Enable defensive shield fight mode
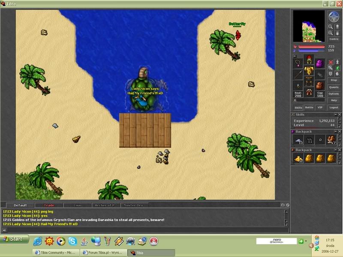 point(331,74)
